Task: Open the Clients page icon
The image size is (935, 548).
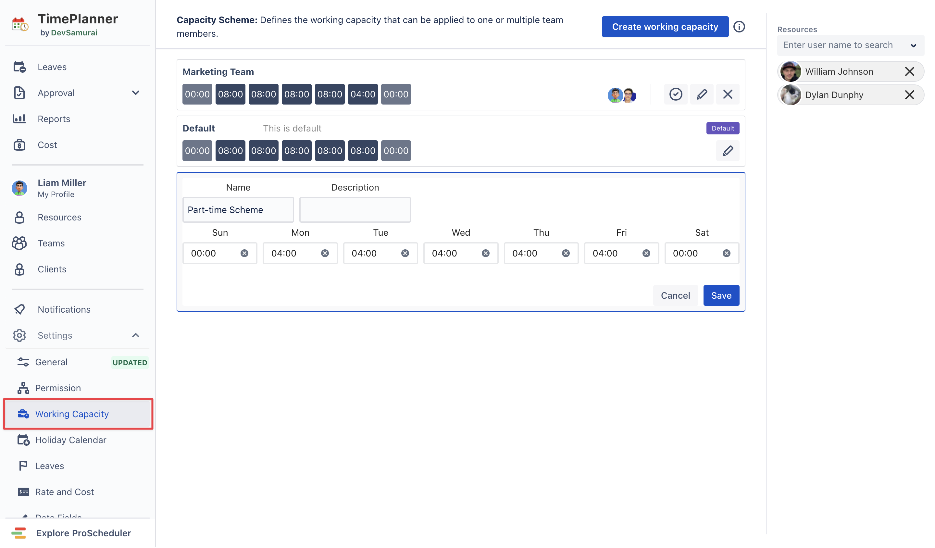Action: click(x=20, y=269)
